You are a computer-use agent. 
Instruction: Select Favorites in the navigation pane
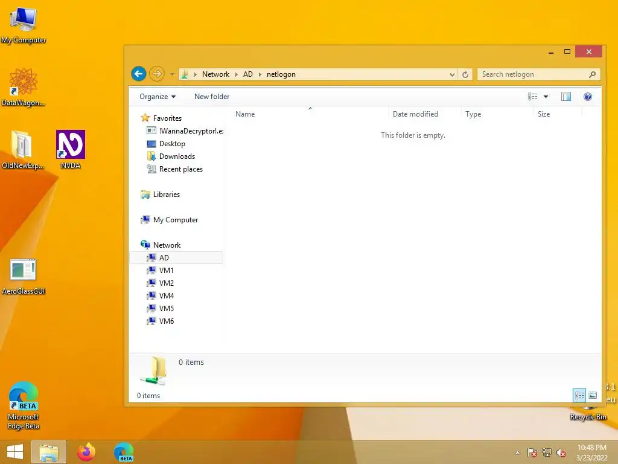(x=167, y=118)
